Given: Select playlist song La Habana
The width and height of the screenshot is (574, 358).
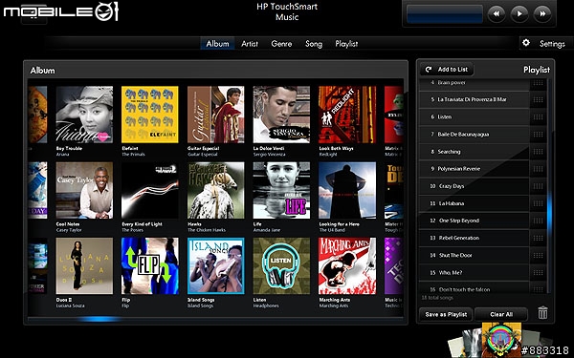Looking at the screenshot, I should 475,203.
